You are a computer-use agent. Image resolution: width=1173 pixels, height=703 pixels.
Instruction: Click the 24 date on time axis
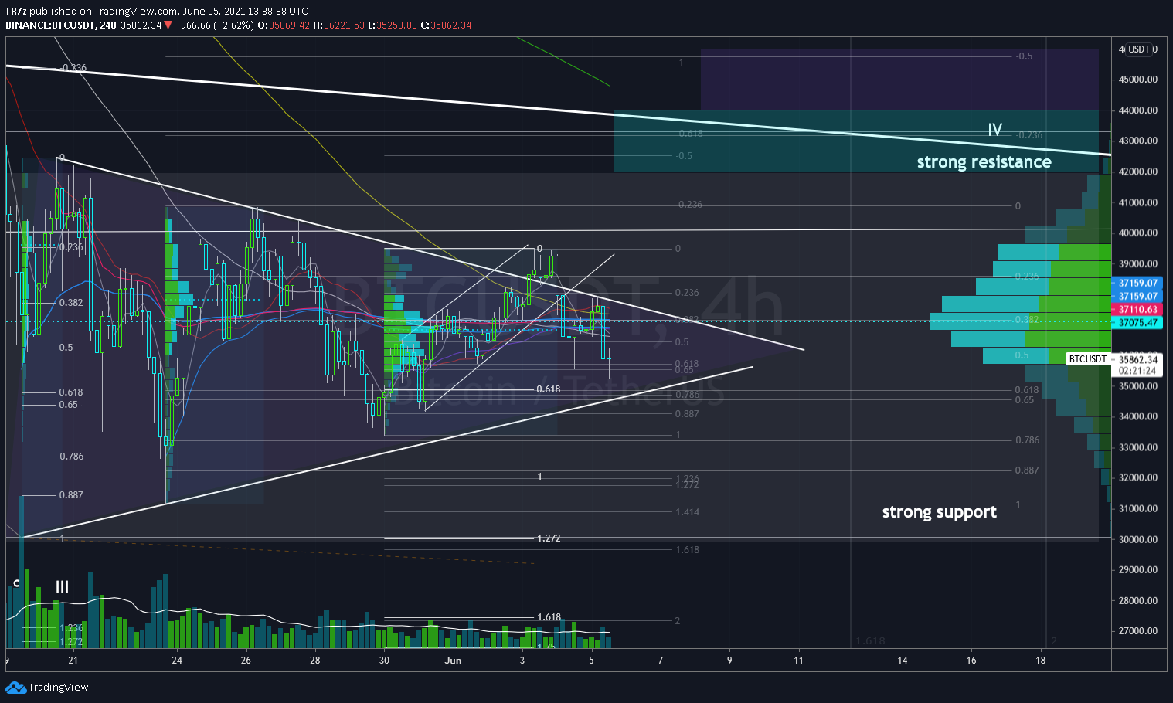click(177, 660)
